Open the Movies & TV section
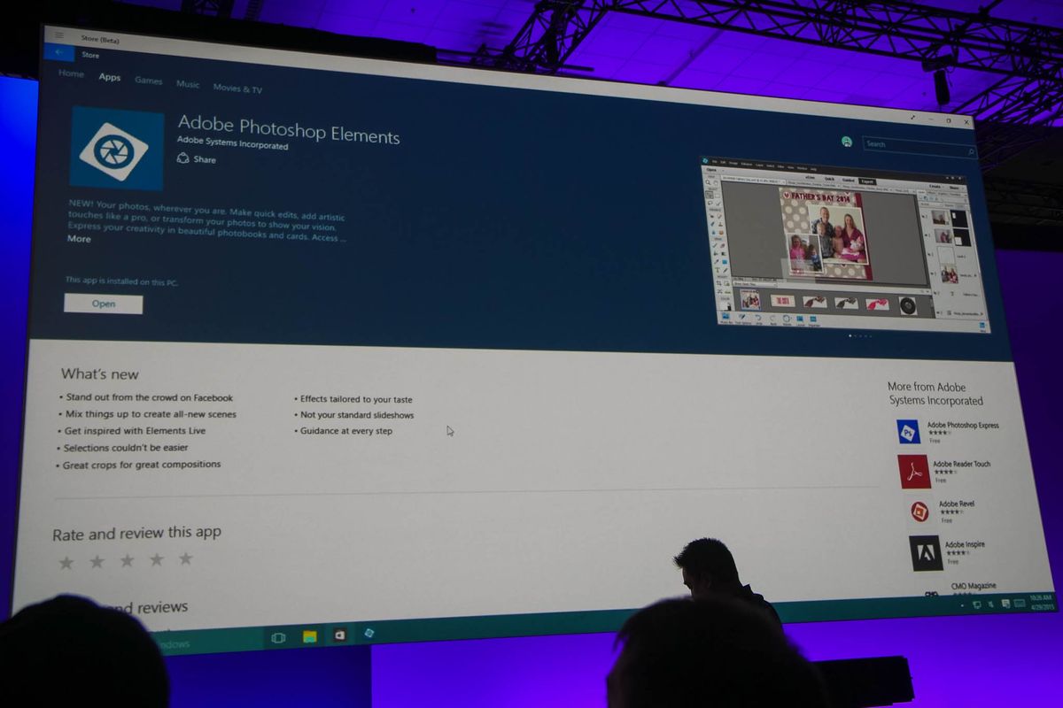Image resolution: width=1063 pixels, height=708 pixels. point(237,88)
